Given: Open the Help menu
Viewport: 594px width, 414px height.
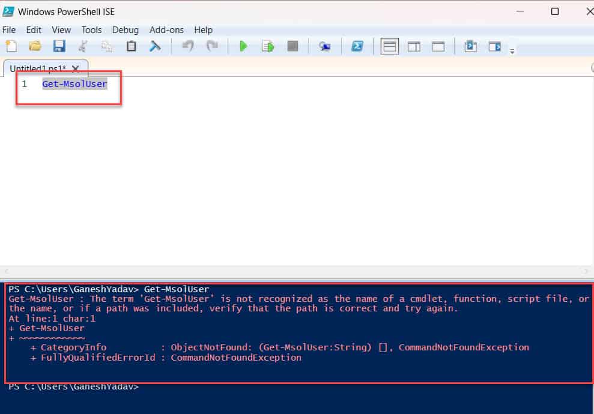Looking at the screenshot, I should [x=204, y=30].
